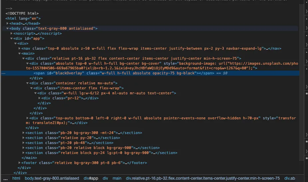Click body.text-gray-800.antialiased breadcrumb
Viewport: 308px width, 182px height.
click(x=52, y=178)
